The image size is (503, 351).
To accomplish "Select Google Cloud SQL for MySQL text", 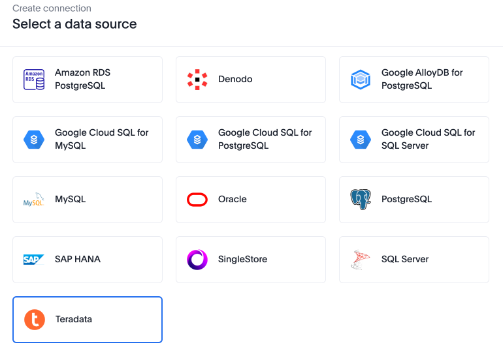I will pos(101,139).
